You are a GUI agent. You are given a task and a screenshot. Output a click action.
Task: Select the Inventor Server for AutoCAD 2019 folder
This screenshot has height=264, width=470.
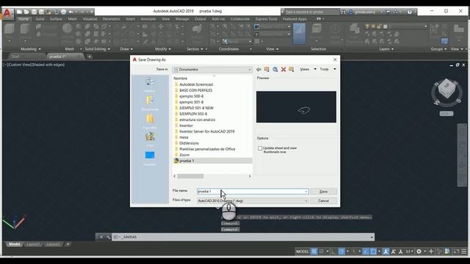(x=207, y=131)
